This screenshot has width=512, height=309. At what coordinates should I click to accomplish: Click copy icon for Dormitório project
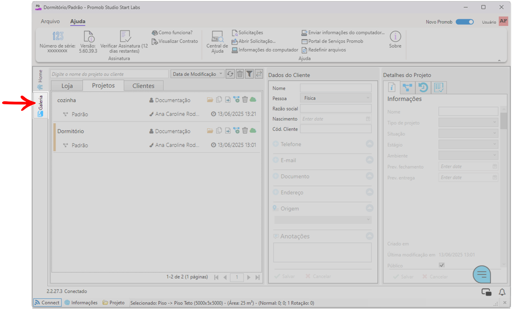[219, 130]
